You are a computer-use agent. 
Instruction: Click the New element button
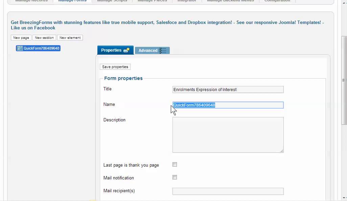pyautogui.click(x=70, y=38)
